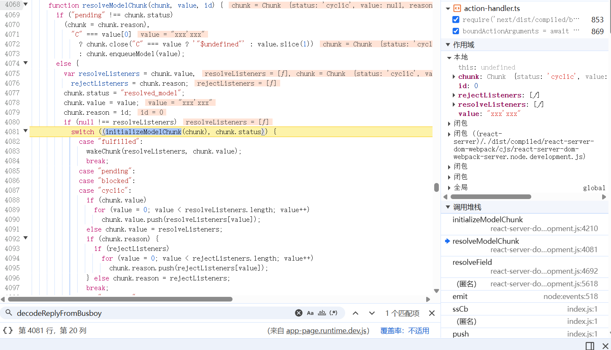Collapse the action-handler.ts breakpoint group
The image size is (611, 350).
click(x=448, y=8)
